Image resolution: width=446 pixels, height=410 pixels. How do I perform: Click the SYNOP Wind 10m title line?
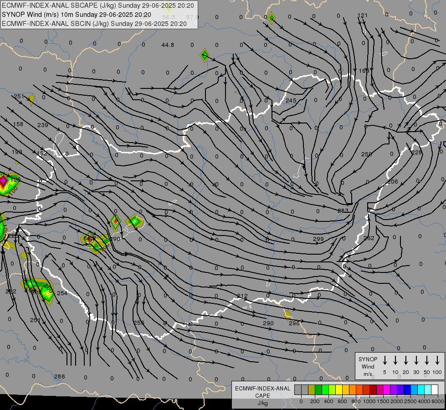coord(77,15)
